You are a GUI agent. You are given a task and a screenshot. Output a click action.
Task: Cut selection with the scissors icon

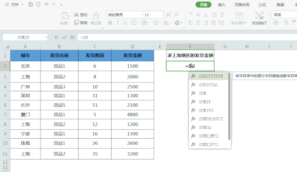(x=76, y=15)
